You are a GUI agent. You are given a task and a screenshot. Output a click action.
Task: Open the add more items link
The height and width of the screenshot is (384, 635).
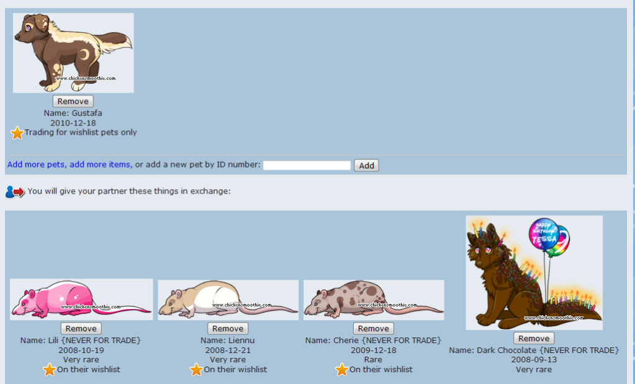(x=100, y=164)
